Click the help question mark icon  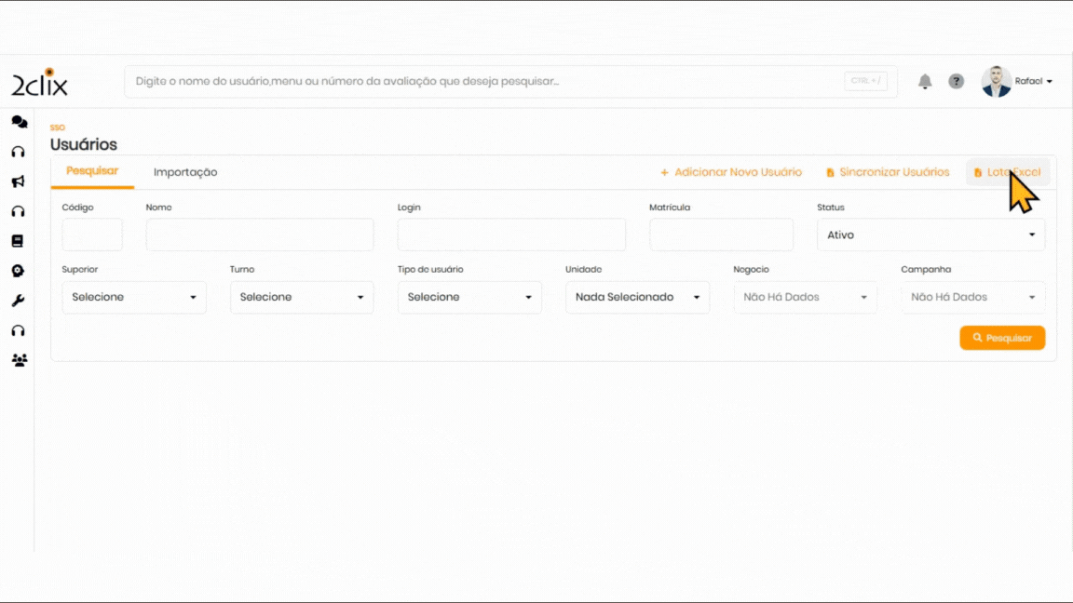point(956,82)
